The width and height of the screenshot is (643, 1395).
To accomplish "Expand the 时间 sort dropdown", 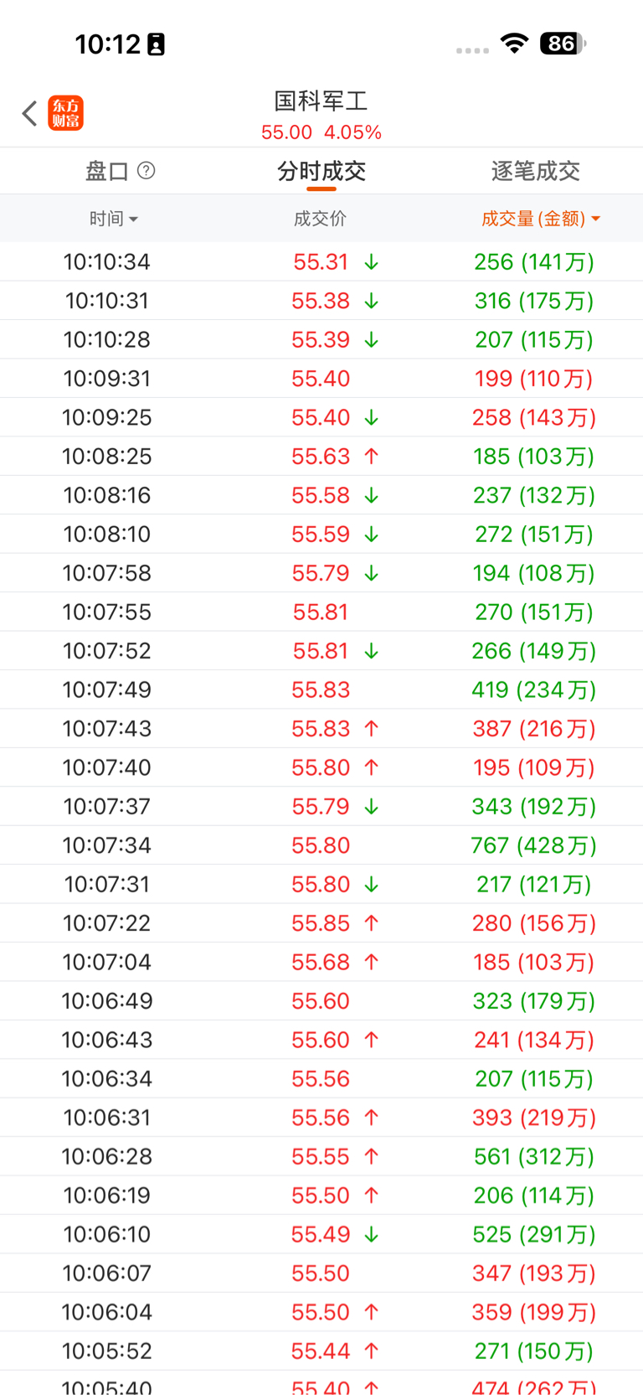I will click(x=114, y=219).
